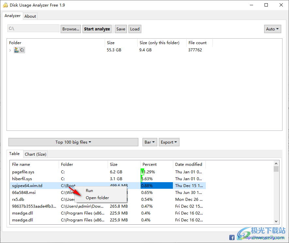The width and height of the screenshot is (289, 243).
Task: Expand the C: drive tree node
Action: 10,50
